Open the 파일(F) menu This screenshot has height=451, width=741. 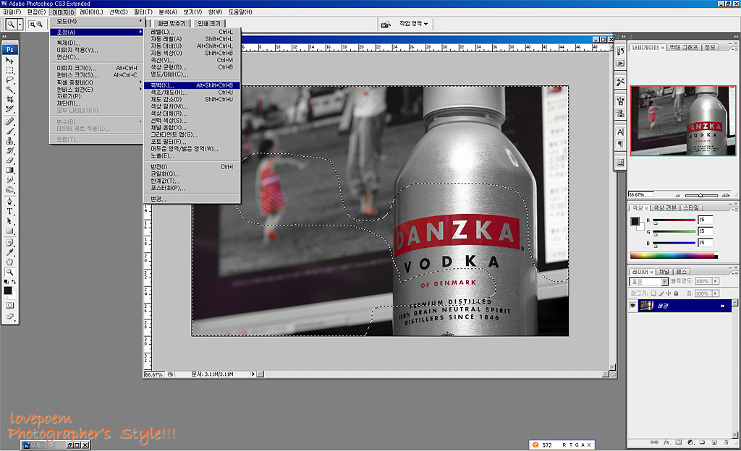click(x=12, y=12)
